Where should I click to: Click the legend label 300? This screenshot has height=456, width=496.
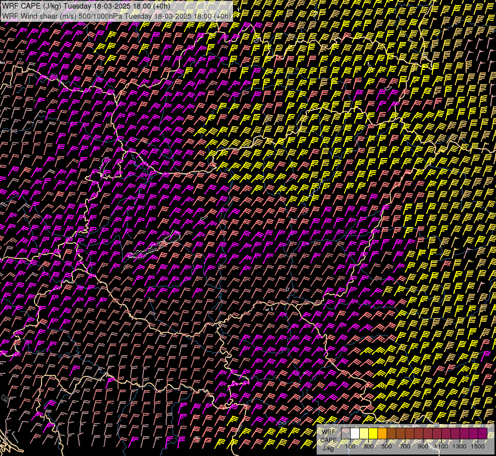click(x=368, y=446)
